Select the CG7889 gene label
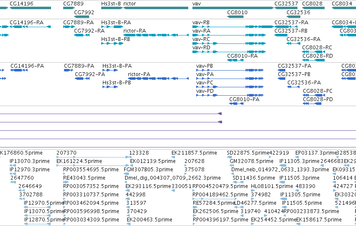This screenshot has width=356, height=226. coord(73,4)
